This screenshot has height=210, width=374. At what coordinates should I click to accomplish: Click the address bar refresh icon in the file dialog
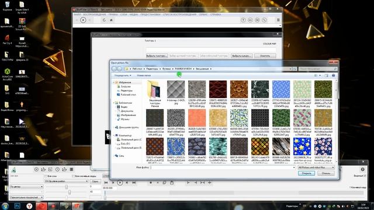(295, 69)
